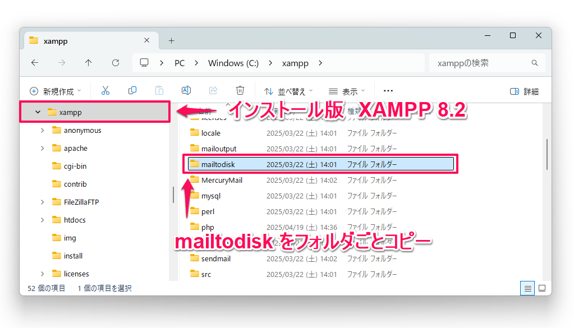The image size is (574, 328).
Task: Select img in the navigation tree
Action: [x=70, y=238]
